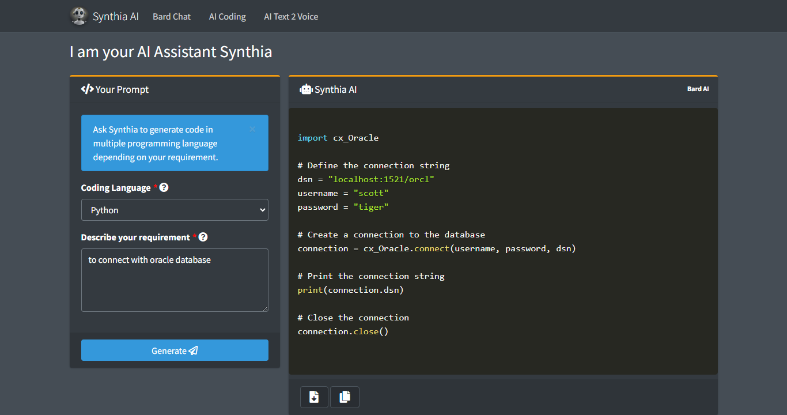
Task: Download the generated code file
Action: 314,397
